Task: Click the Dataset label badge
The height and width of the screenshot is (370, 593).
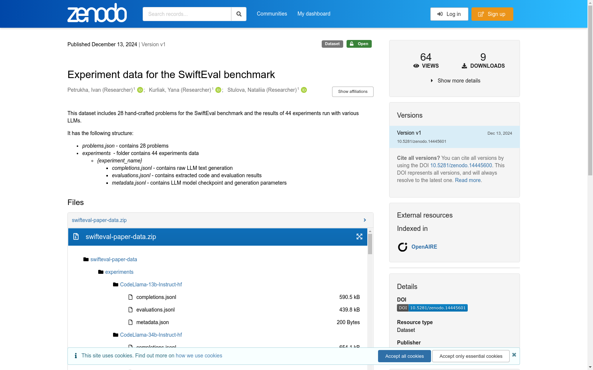Action: coord(332,44)
